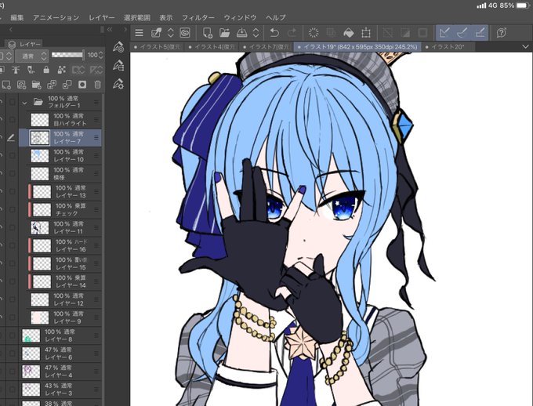This screenshot has width=533, height=406.
Task: Click the レイヤー 11 thumbnail
Action: click(40, 227)
